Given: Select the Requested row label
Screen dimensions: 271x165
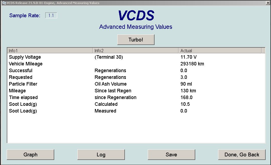Looking at the screenshot, I should pyautogui.click(x=20, y=77).
